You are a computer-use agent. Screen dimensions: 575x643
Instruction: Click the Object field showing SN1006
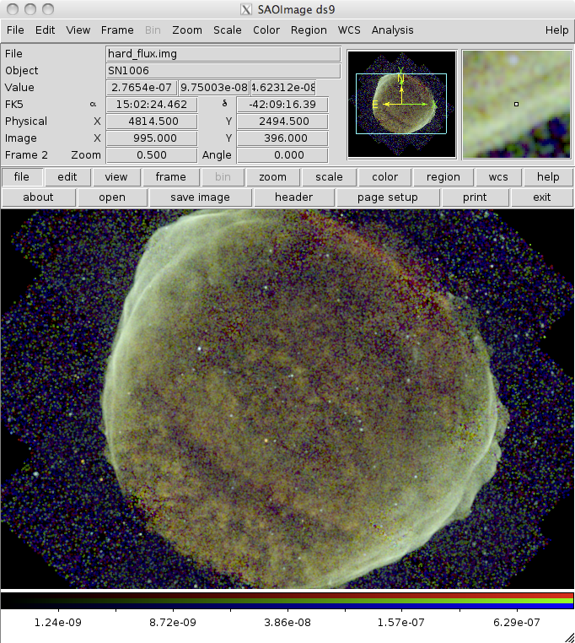click(223, 70)
